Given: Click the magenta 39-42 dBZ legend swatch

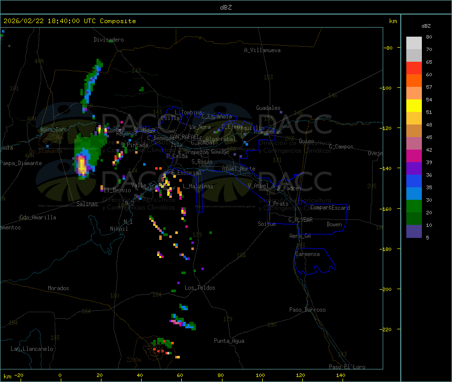Looking at the screenshot, I should tap(414, 156).
